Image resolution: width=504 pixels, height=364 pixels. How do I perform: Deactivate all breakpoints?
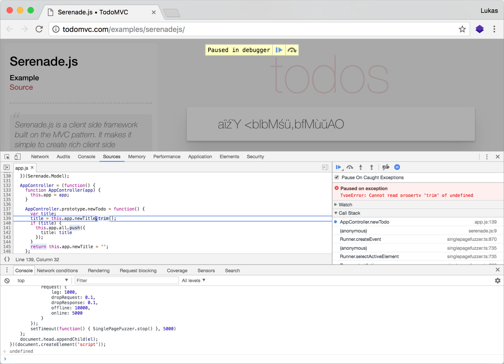coord(386,167)
